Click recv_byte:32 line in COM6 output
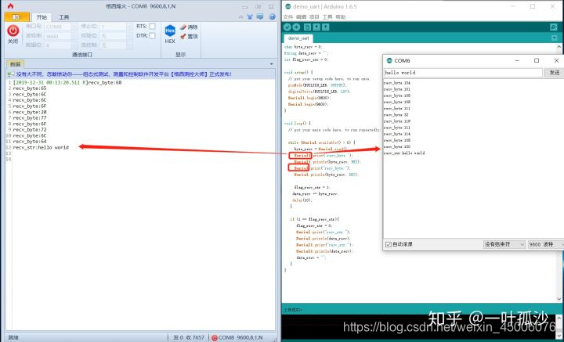This screenshot has height=342, width=564. 396,115
